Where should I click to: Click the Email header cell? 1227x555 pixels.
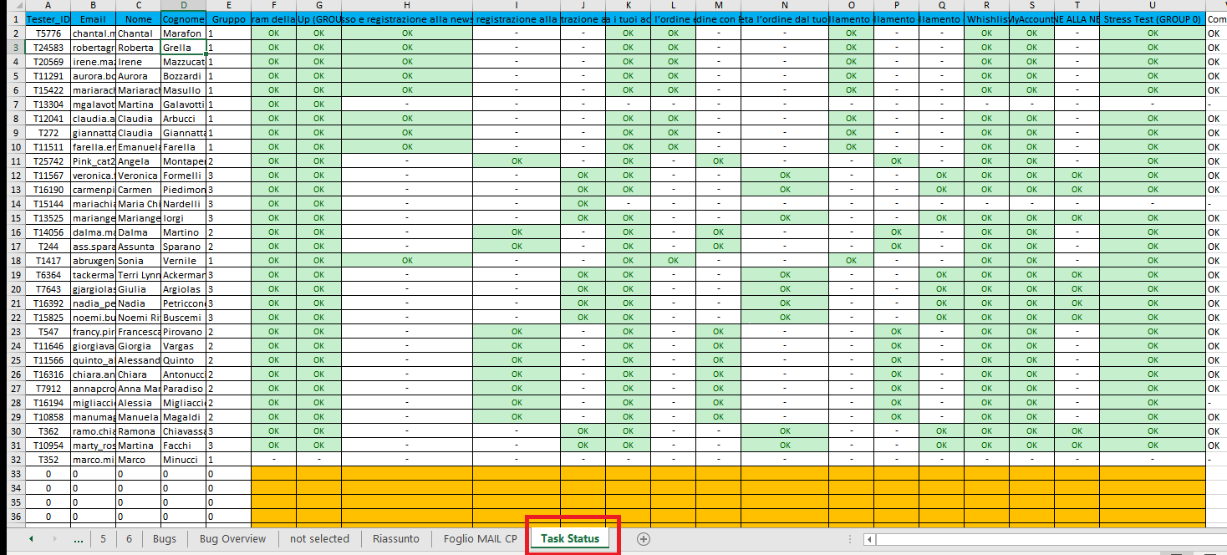(93, 18)
